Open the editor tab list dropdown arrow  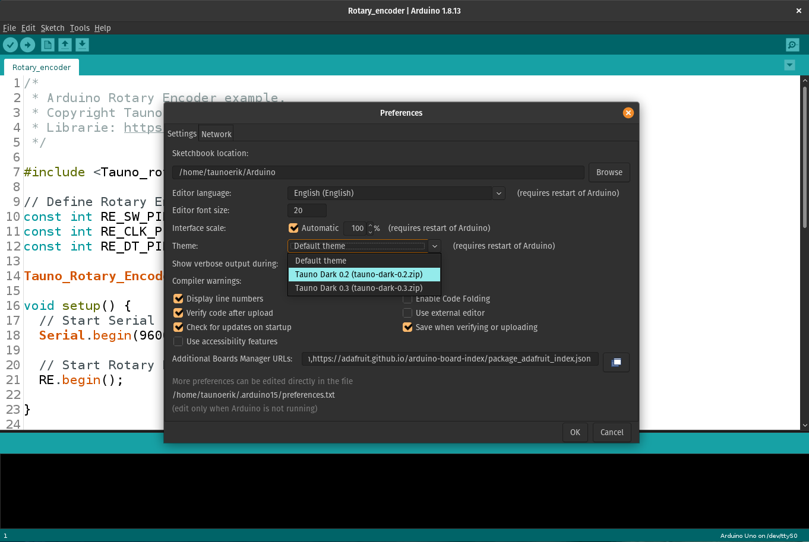pyautogui.click(x=789, y=65)
